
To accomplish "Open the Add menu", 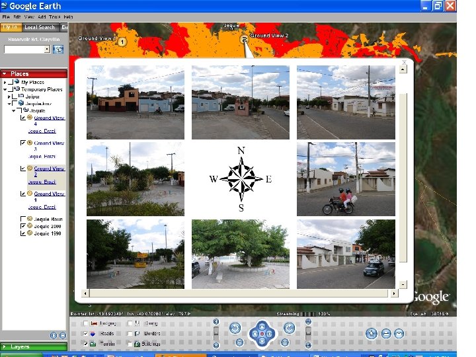I will click(42, 17).
